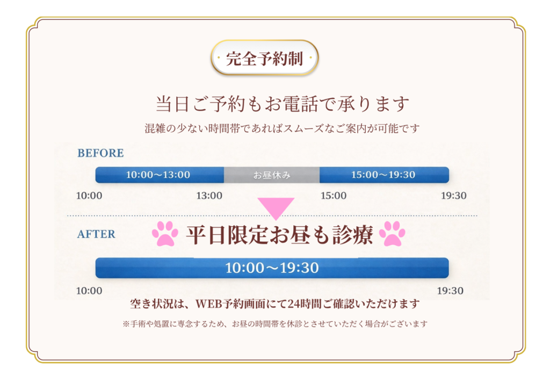Select the 15:00〜19:30 blue bar segment
Screen dimensions: 550x389
(x=383, y=175)
